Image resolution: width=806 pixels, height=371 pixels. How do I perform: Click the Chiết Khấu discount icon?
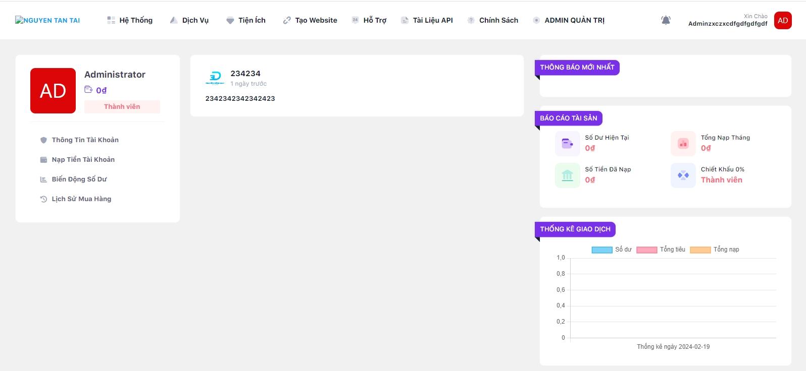[683, 175]
